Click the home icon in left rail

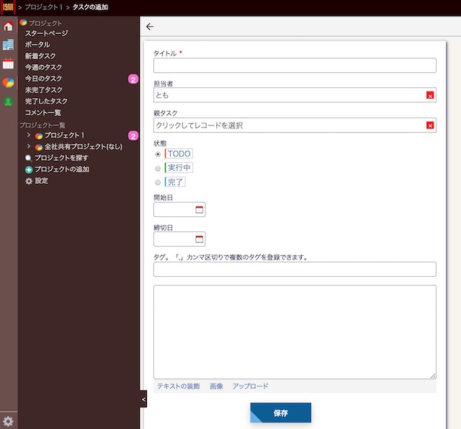8,27
